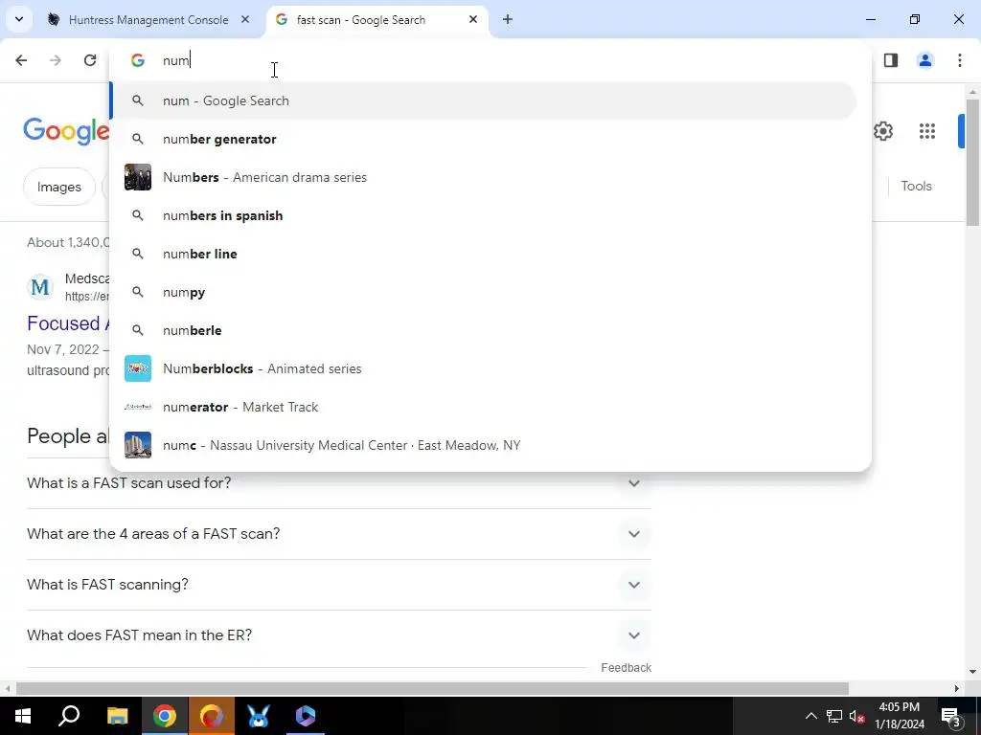Image resolution: width=981 pixels, height=735 pixels.
Task: Click the Nassau University Medical Center thumbnail
Action: [x=138, y=445]
